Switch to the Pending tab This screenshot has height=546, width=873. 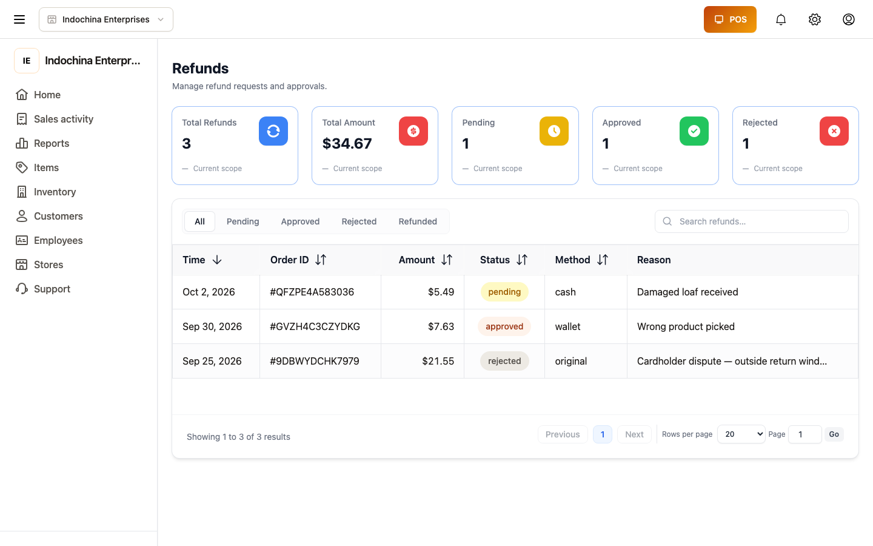pos(243,221)
